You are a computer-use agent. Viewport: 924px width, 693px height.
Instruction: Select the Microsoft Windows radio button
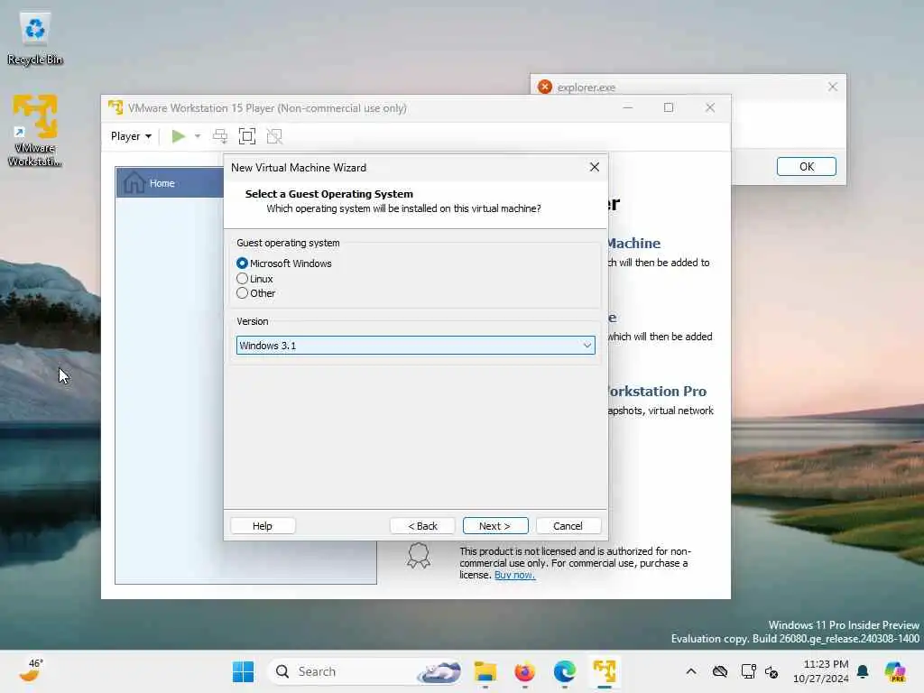pyautogui.click(x=242, y=263)
